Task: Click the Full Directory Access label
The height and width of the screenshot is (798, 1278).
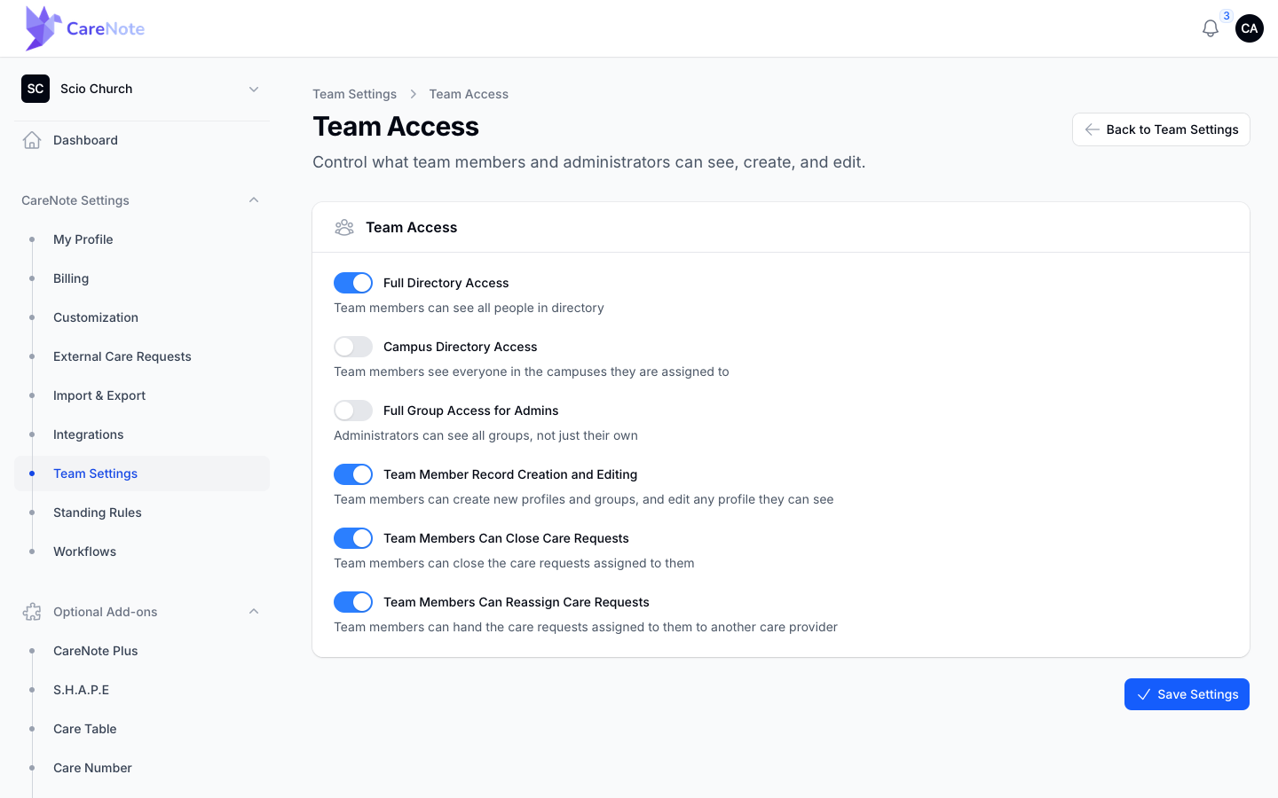Action: [x=446, y=283]
